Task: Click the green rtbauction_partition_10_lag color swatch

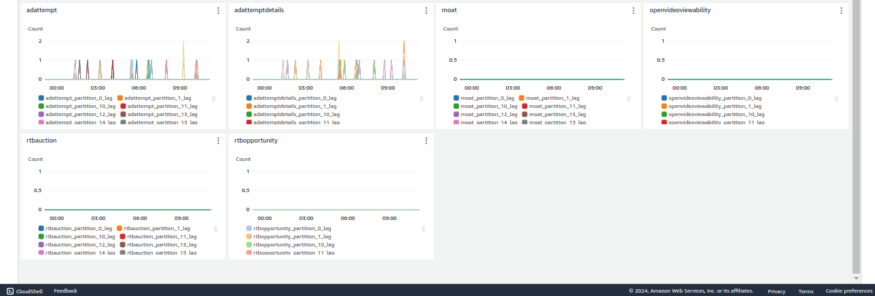Action: click(41, 236)
